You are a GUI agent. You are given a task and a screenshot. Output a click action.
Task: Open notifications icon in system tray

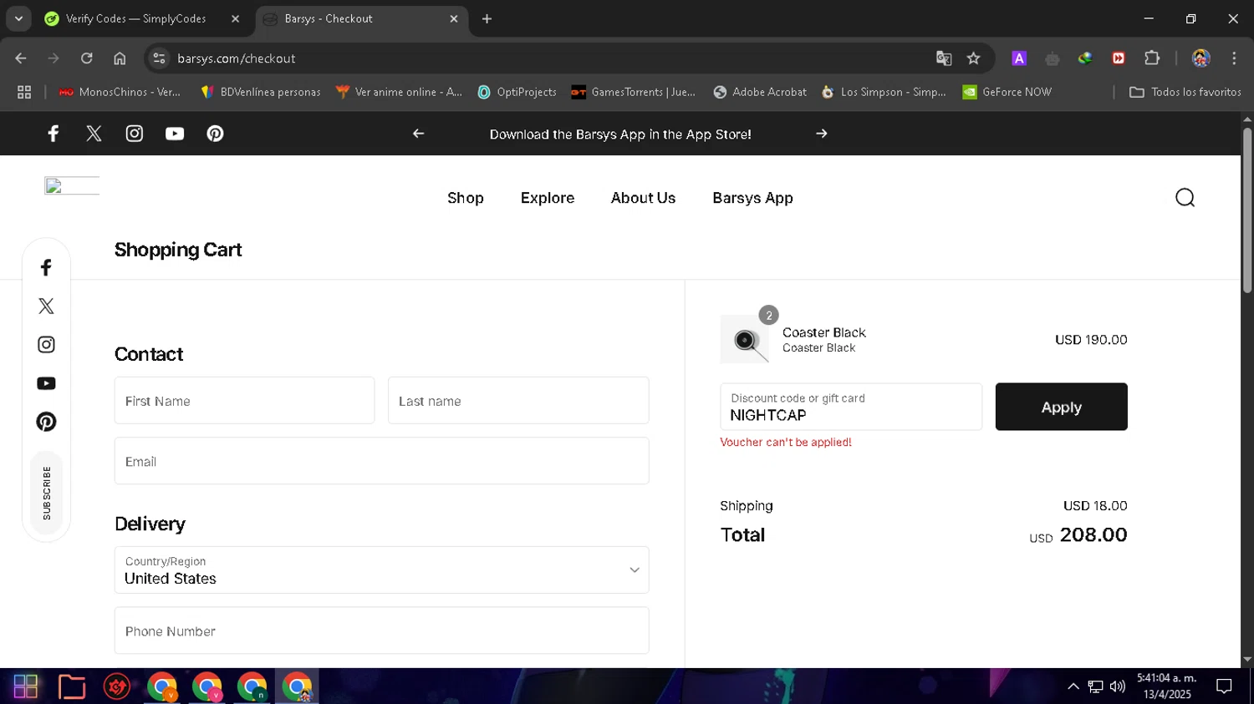point(1224,686)
